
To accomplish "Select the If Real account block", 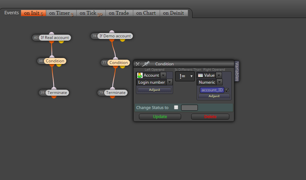I will click(x=55, y=38).
